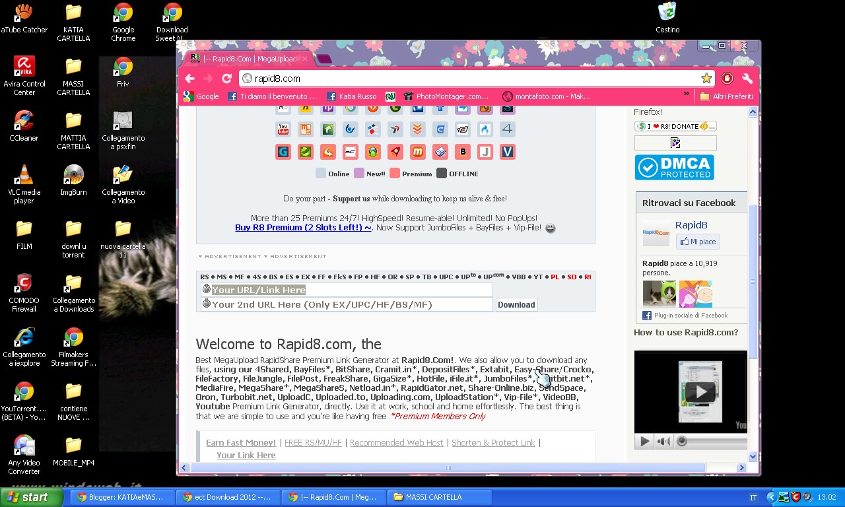Open the Altri Preferiti bookmarks folder
Screen dimensions: 845x507
(726, 96)
